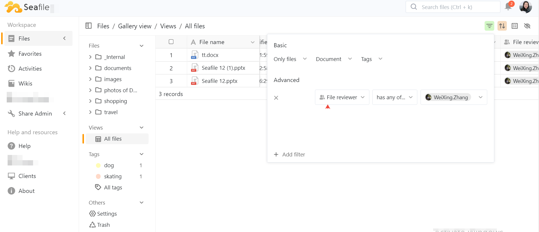The height and width of the screenshot is (232, 539).
Task: Click the hide columns eye-slash icon
Action: tap(527, 26)
